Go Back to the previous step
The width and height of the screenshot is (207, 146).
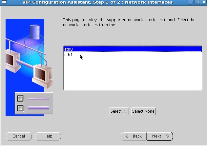(134, 136)
